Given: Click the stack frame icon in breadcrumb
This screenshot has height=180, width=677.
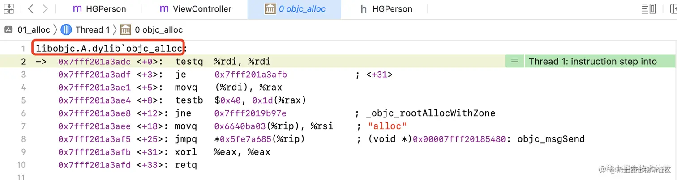Looking at the screenshot, I should 126,30.
